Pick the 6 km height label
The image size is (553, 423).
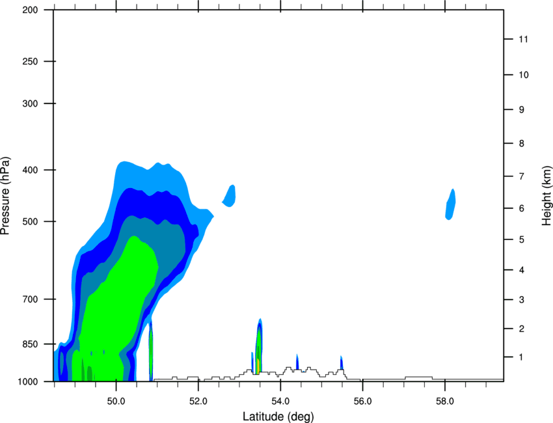tap(522, 208)
